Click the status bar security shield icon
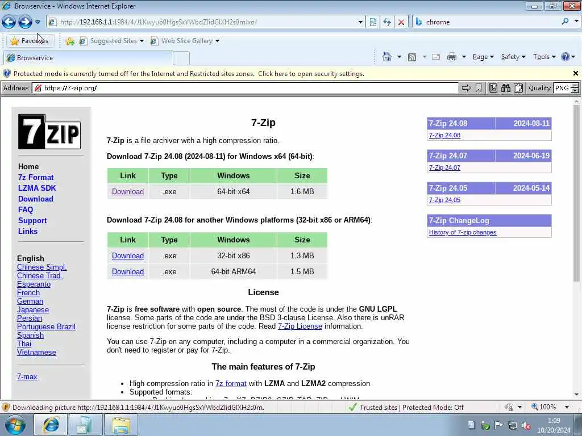 click(6, 408)
